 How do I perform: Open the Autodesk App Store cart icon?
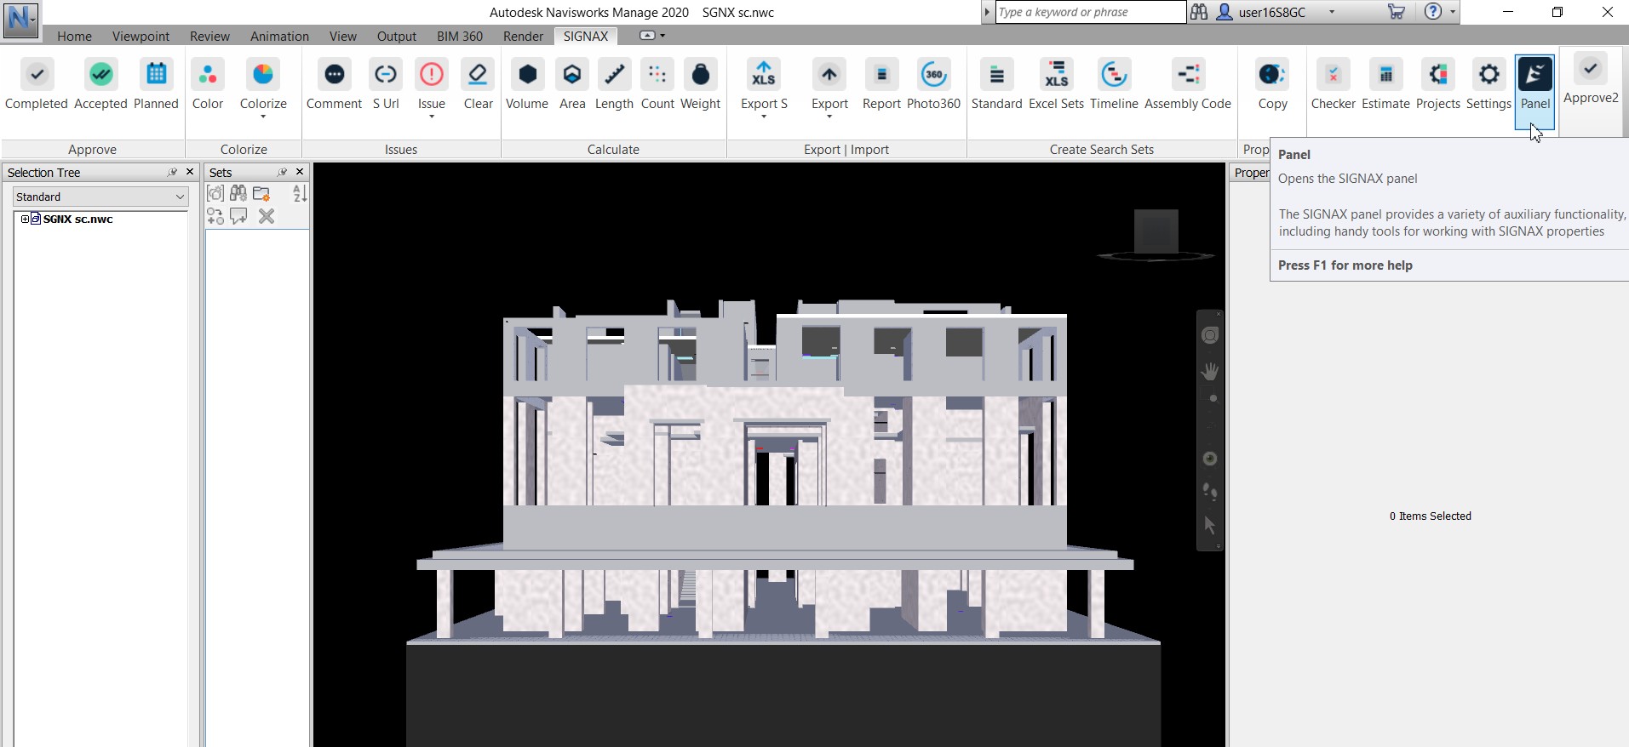[1397, 12]
